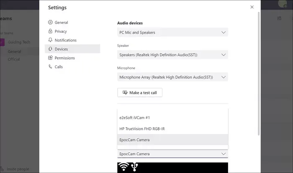Close the Settings dialog

252,7
